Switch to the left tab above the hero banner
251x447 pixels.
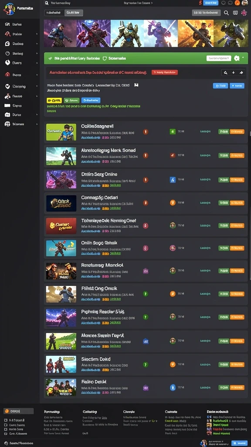tap(54, 13)
